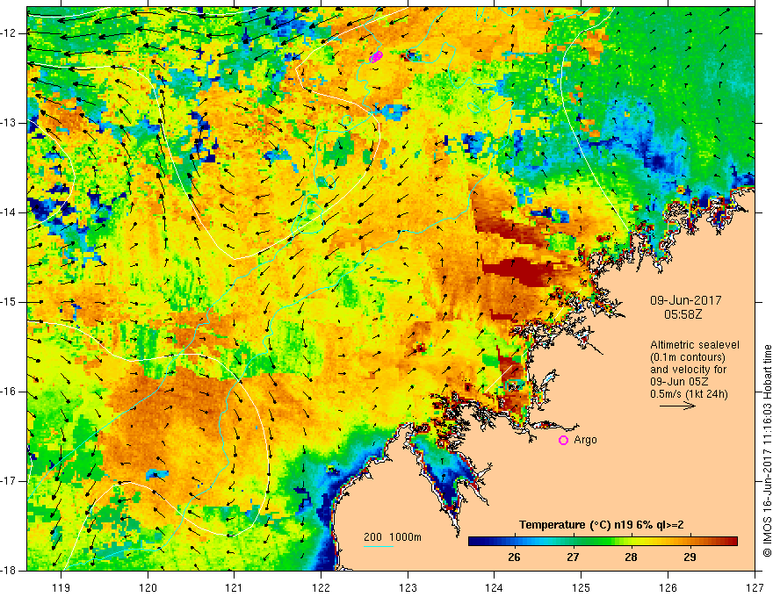Click the Argo float marker near 12.3S
Image resolution: width=773 pixels, height=597 pixels.
(376, 57)
